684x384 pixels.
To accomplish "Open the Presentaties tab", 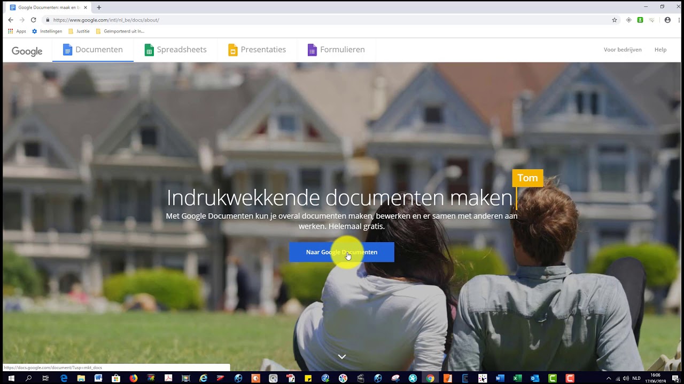I will point(257,50).
